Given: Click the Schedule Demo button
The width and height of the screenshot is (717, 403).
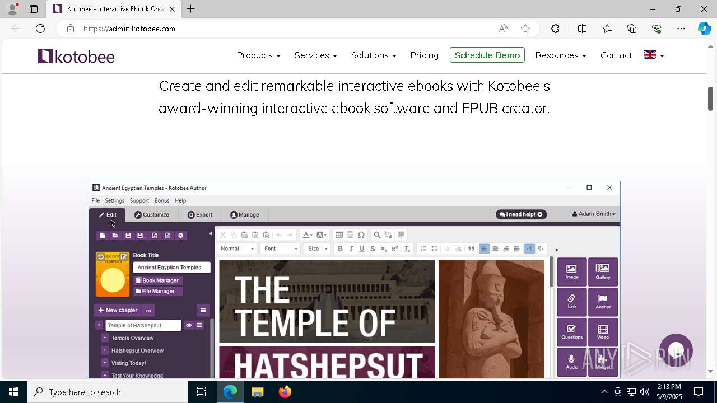Looking at the screenshot, I should point(487,55).
